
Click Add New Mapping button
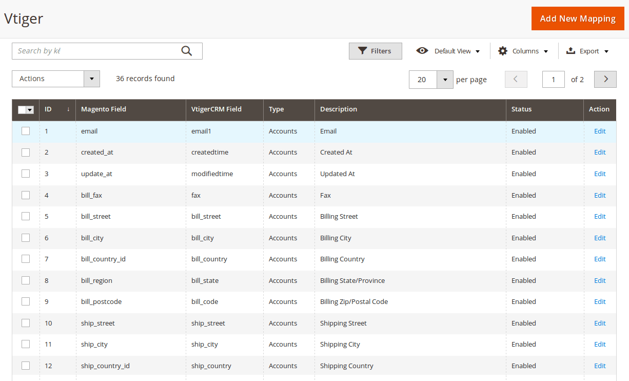[578, 18]
